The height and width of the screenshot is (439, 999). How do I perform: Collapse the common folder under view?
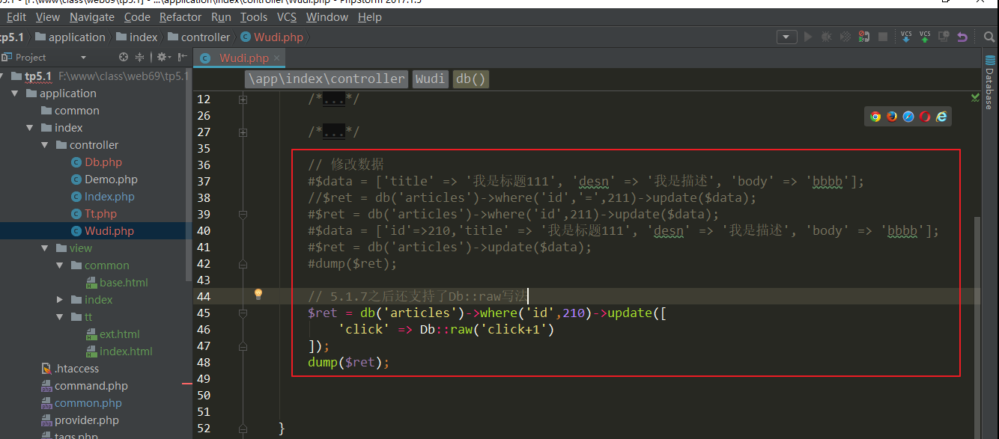60,265
